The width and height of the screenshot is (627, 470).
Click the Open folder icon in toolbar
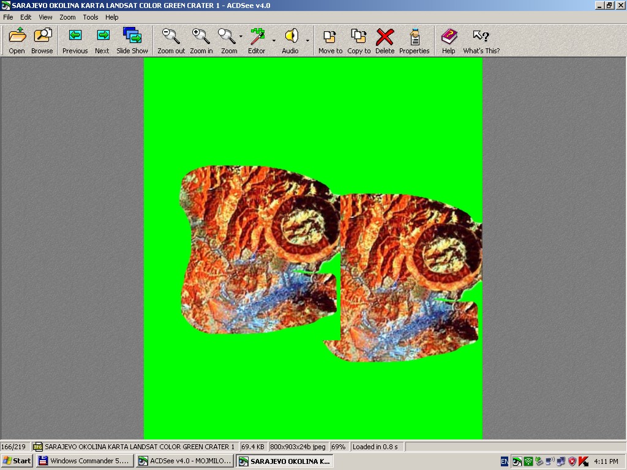[17, 41]
